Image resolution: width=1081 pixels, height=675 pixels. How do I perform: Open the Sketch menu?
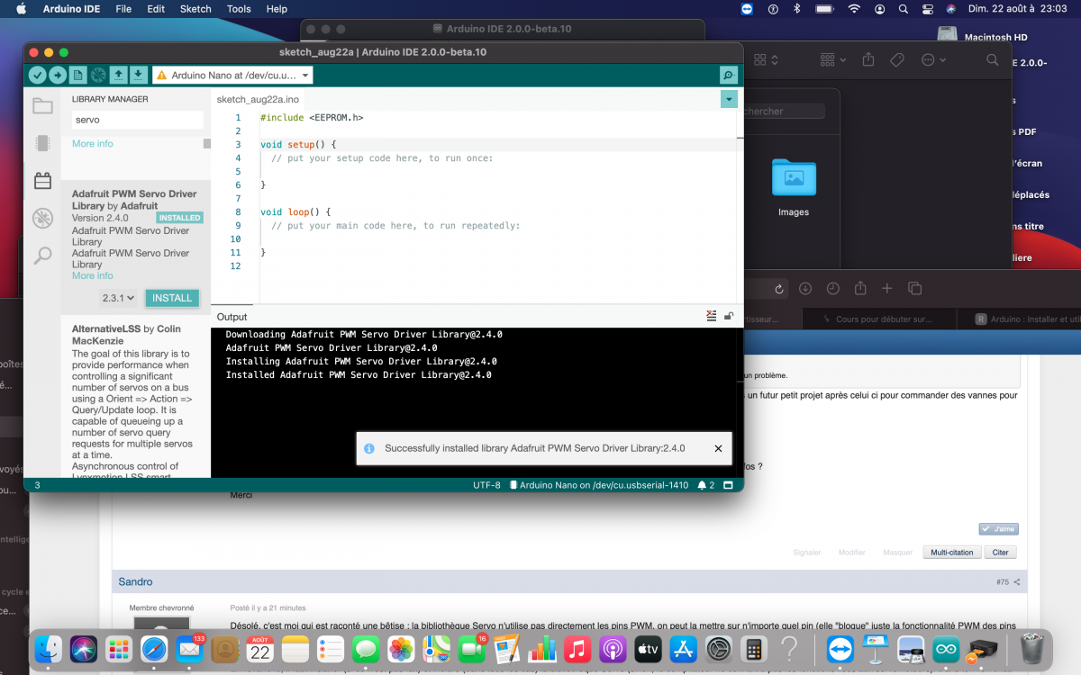click(x=195, y=9)
